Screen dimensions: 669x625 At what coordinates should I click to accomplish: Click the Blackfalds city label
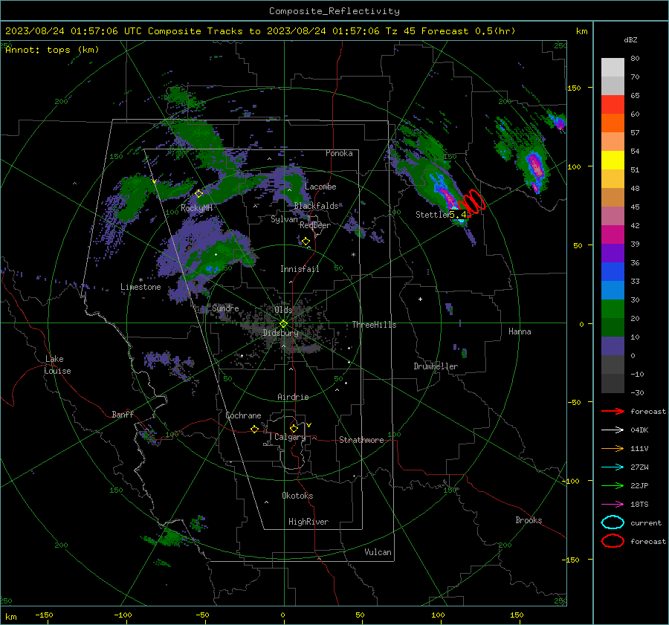point(316,206)
